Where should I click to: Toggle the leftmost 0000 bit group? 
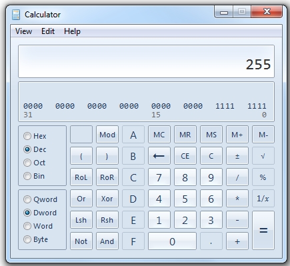33,106
